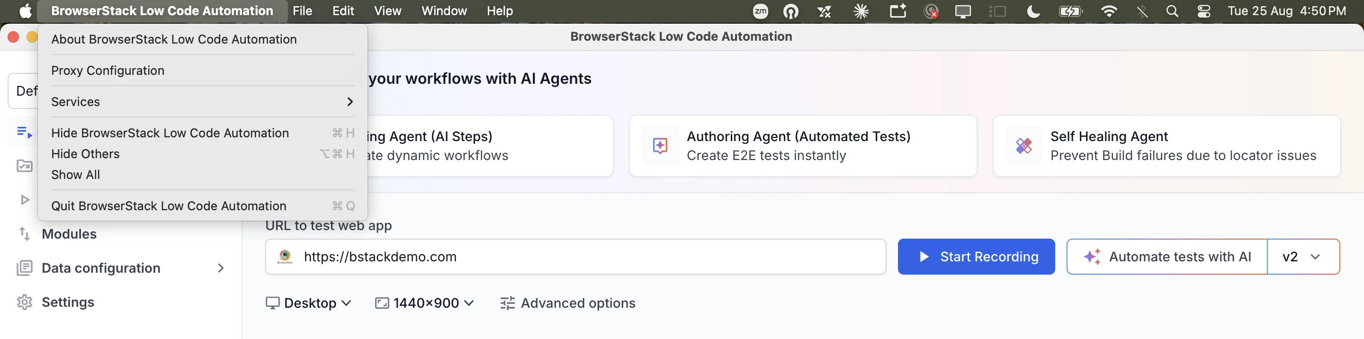Click Automate tests with AI button
The width and height of the screenshot is (1364, 339).
[x=1167, y=257]
